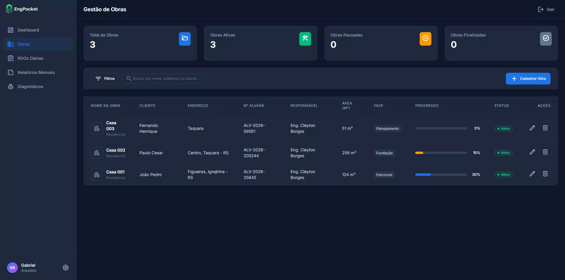Click the tools icon on Obras Ativas card
Screen dimensions: 565x280
pos(305,39)
